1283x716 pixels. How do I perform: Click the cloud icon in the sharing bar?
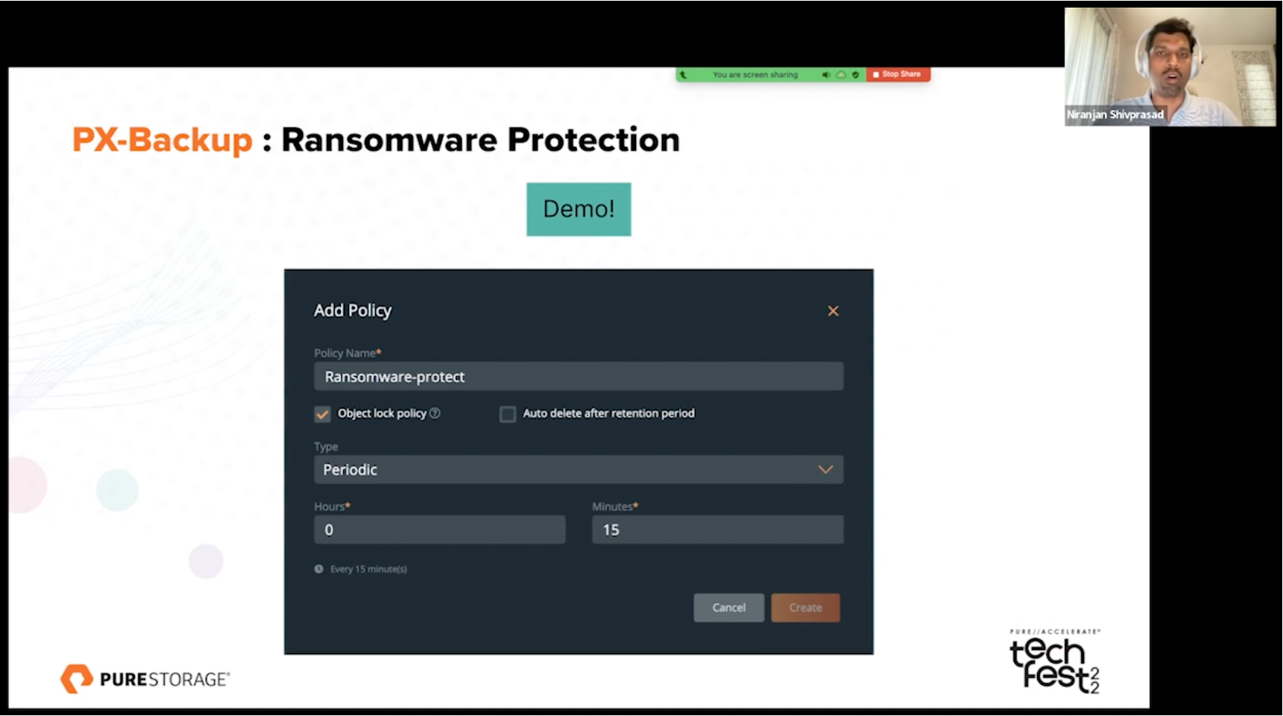[x=841, y=74]
